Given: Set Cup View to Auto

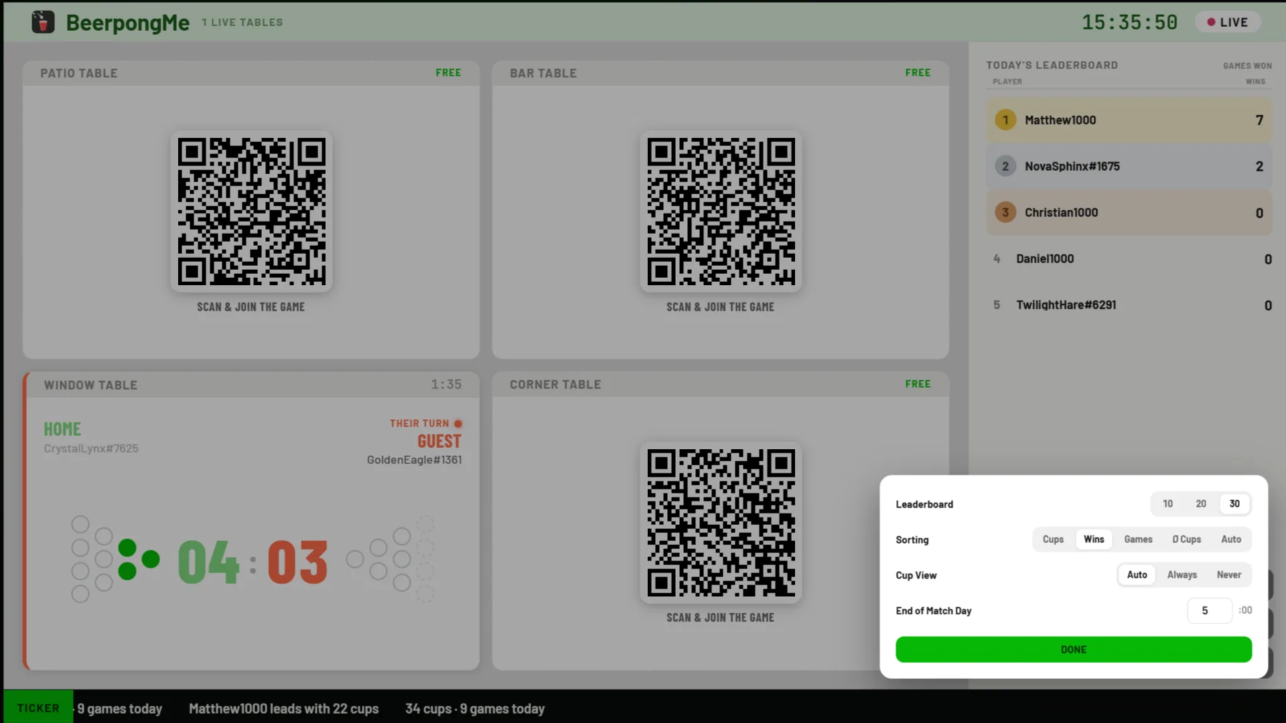Looking at the screenshot, I should [1137, 574].
